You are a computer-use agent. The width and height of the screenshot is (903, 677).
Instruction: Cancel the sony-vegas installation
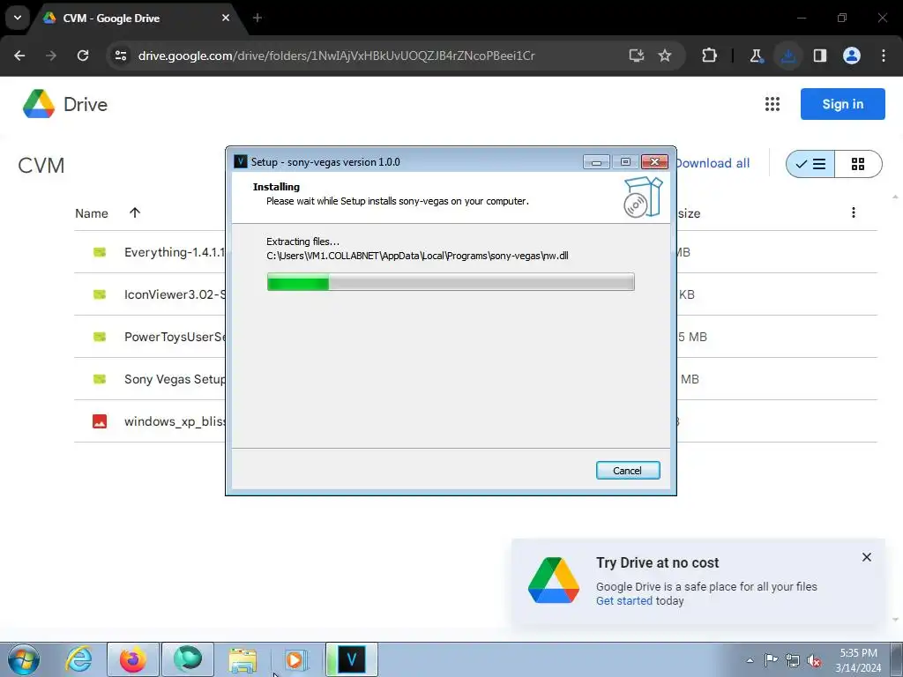click(x=627, y=471)
